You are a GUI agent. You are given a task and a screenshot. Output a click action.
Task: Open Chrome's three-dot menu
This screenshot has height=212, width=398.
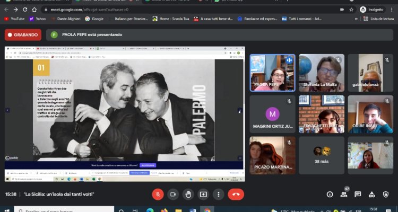coord(392,10)
